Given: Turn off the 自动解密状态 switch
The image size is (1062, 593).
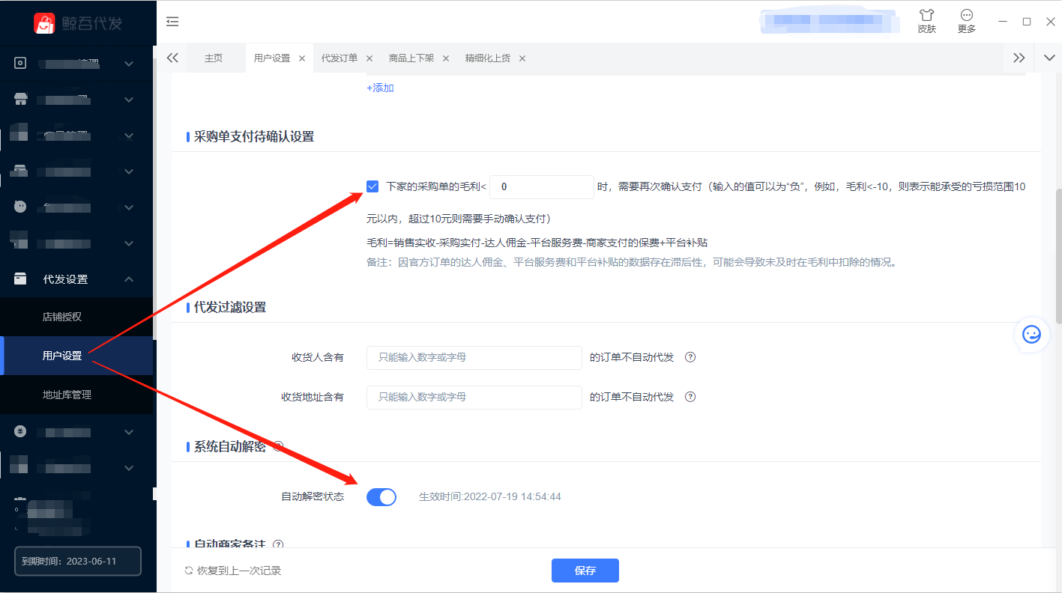Looking at the screenshot, I should click(x=381, y=496).
